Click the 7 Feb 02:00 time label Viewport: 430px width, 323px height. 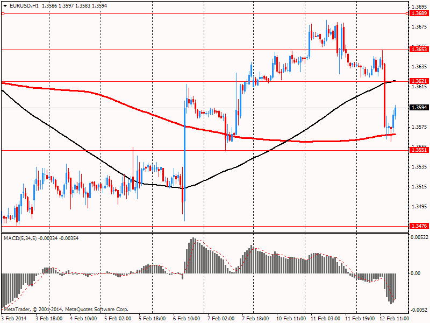tap(221, 318)
